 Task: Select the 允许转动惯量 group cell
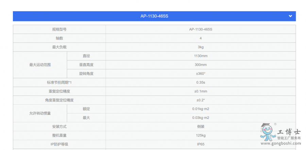[40, 113]
